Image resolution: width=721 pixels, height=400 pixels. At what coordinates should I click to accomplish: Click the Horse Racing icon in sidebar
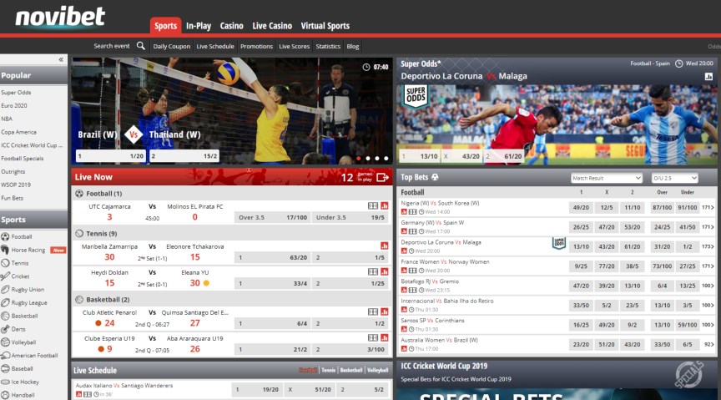click(x=5, y=250)
